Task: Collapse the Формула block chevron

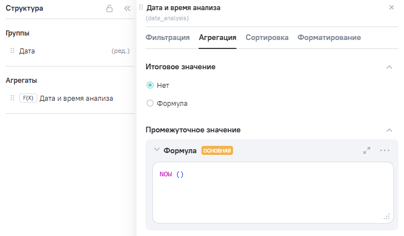Action: tap(157, 150)
